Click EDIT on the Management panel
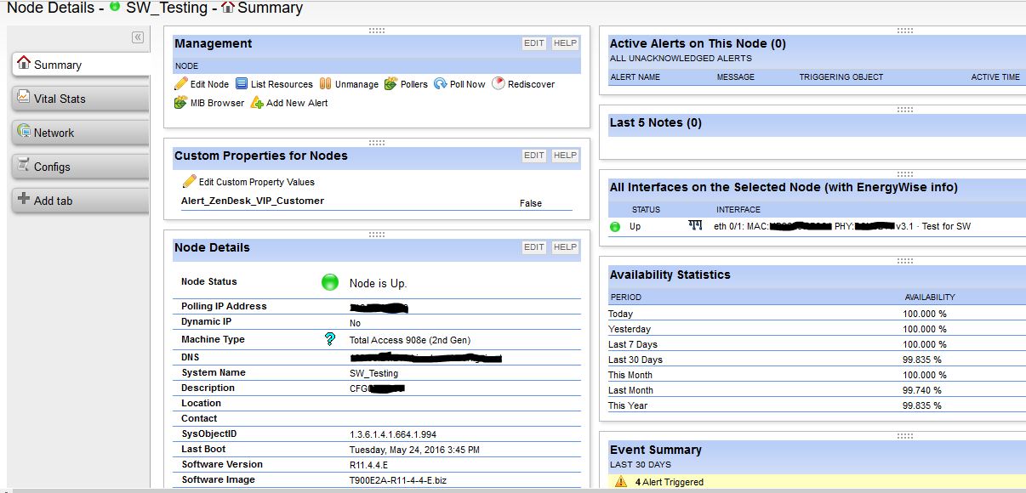 pyautogui.click(x=533, y=43)
